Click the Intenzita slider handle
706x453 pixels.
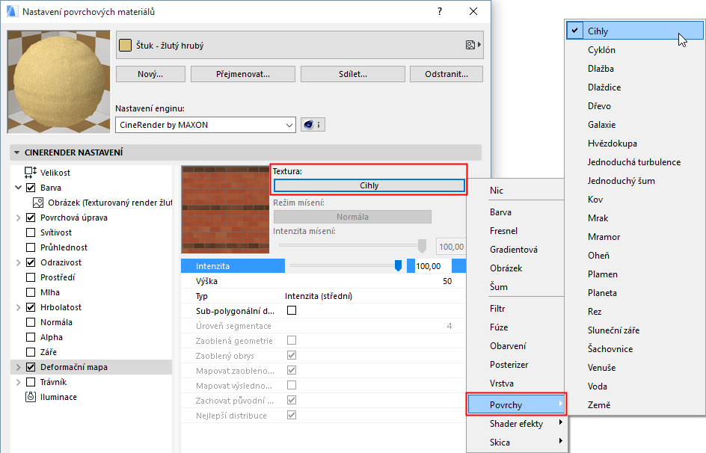click(x=398, y=266)
